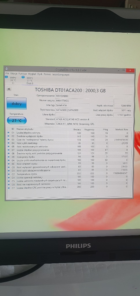Click the Tryb transferu SATA/600 field
Screen dimensions: 140x296
pos(72,110)
